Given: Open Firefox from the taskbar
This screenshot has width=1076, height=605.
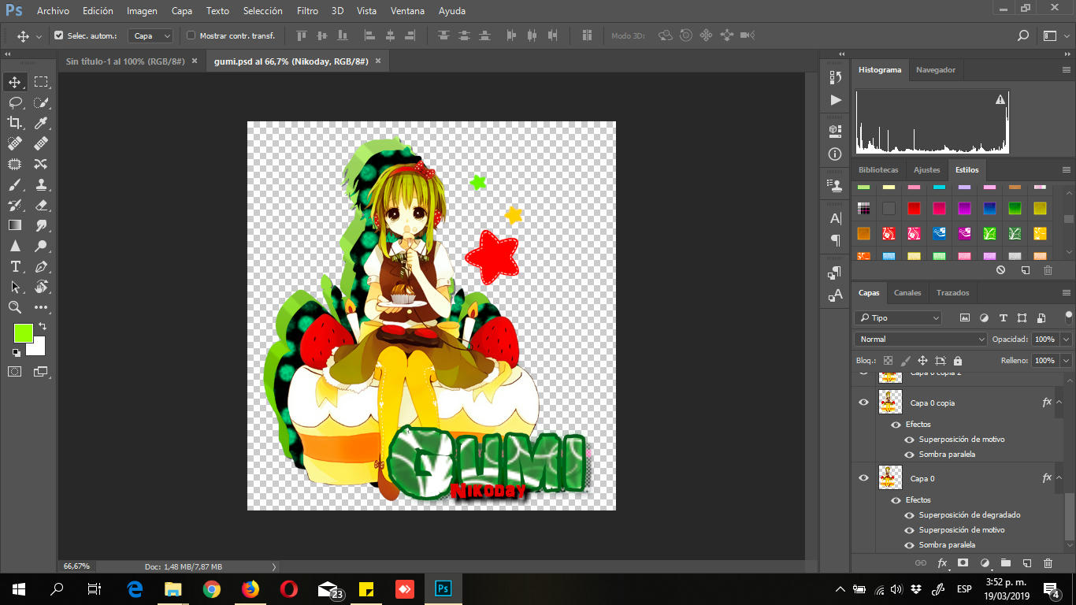Looking at the screenshot, I should 250,588.
